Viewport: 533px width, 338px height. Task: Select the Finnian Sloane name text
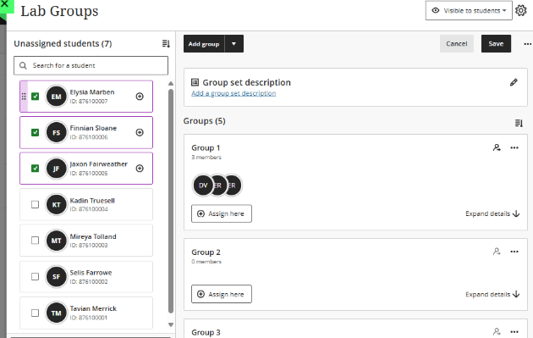click(x=93, y=128)
